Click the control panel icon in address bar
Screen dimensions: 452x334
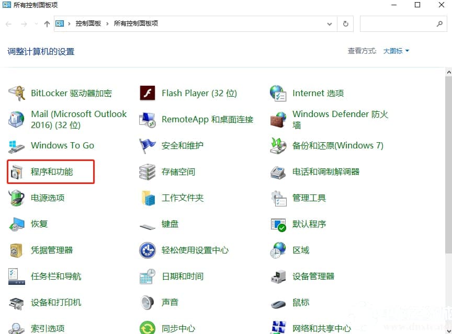coord(60,24)
